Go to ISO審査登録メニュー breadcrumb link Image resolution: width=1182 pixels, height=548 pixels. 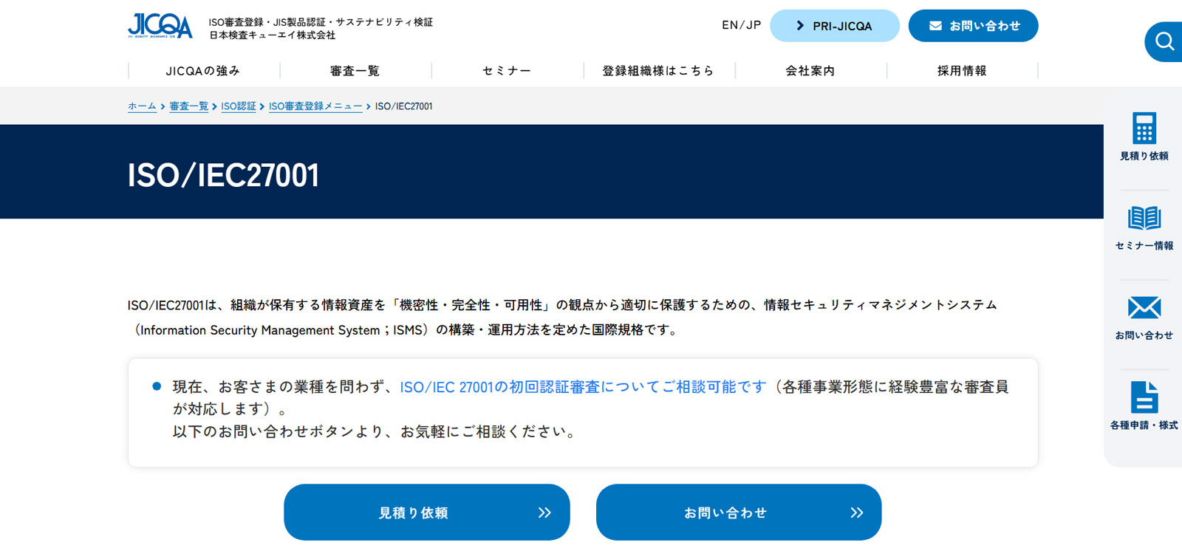tap(315, 106)
